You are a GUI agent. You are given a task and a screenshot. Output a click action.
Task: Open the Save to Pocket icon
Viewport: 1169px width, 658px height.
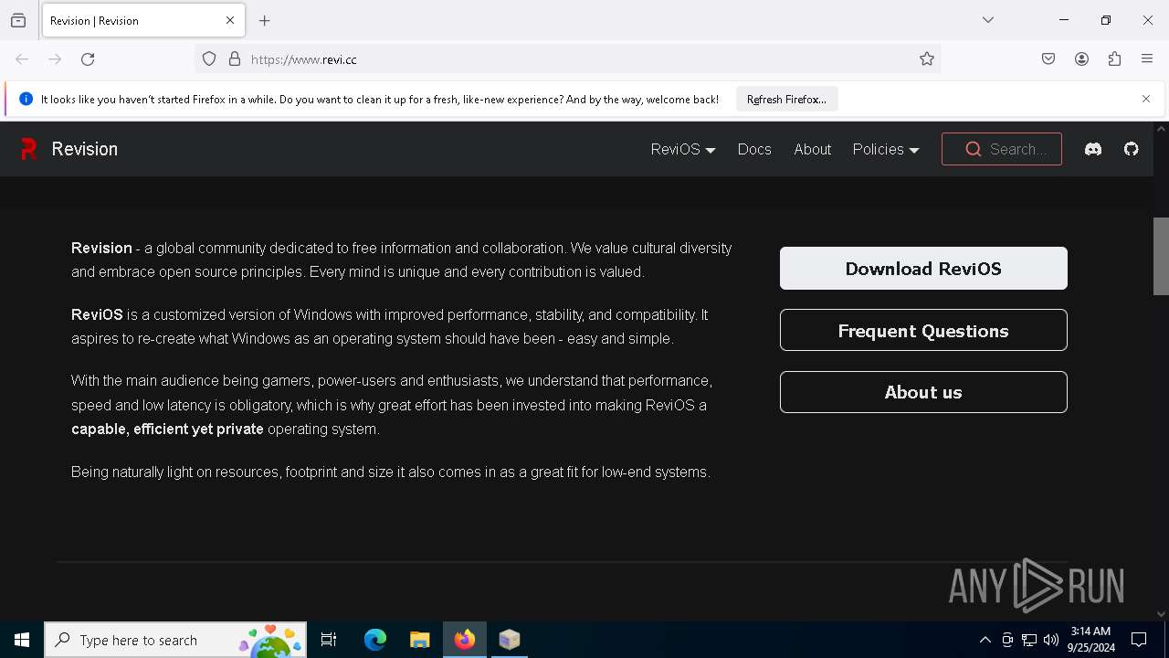pyautogui.click(x=1048, y=59)
